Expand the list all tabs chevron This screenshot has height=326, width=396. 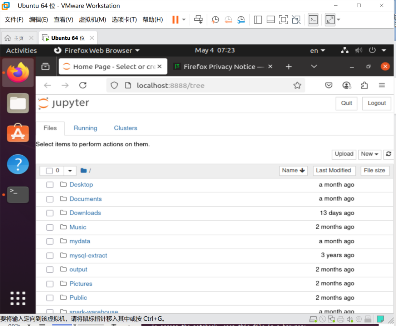[x=314, y=66]
